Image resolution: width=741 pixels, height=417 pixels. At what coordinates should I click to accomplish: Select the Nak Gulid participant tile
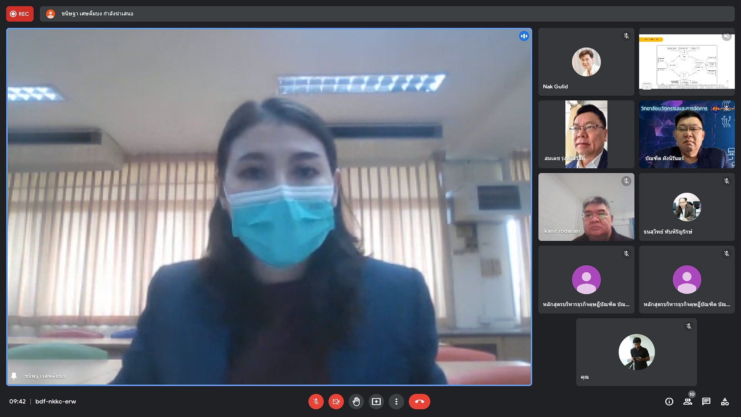(x=586, y=62)
